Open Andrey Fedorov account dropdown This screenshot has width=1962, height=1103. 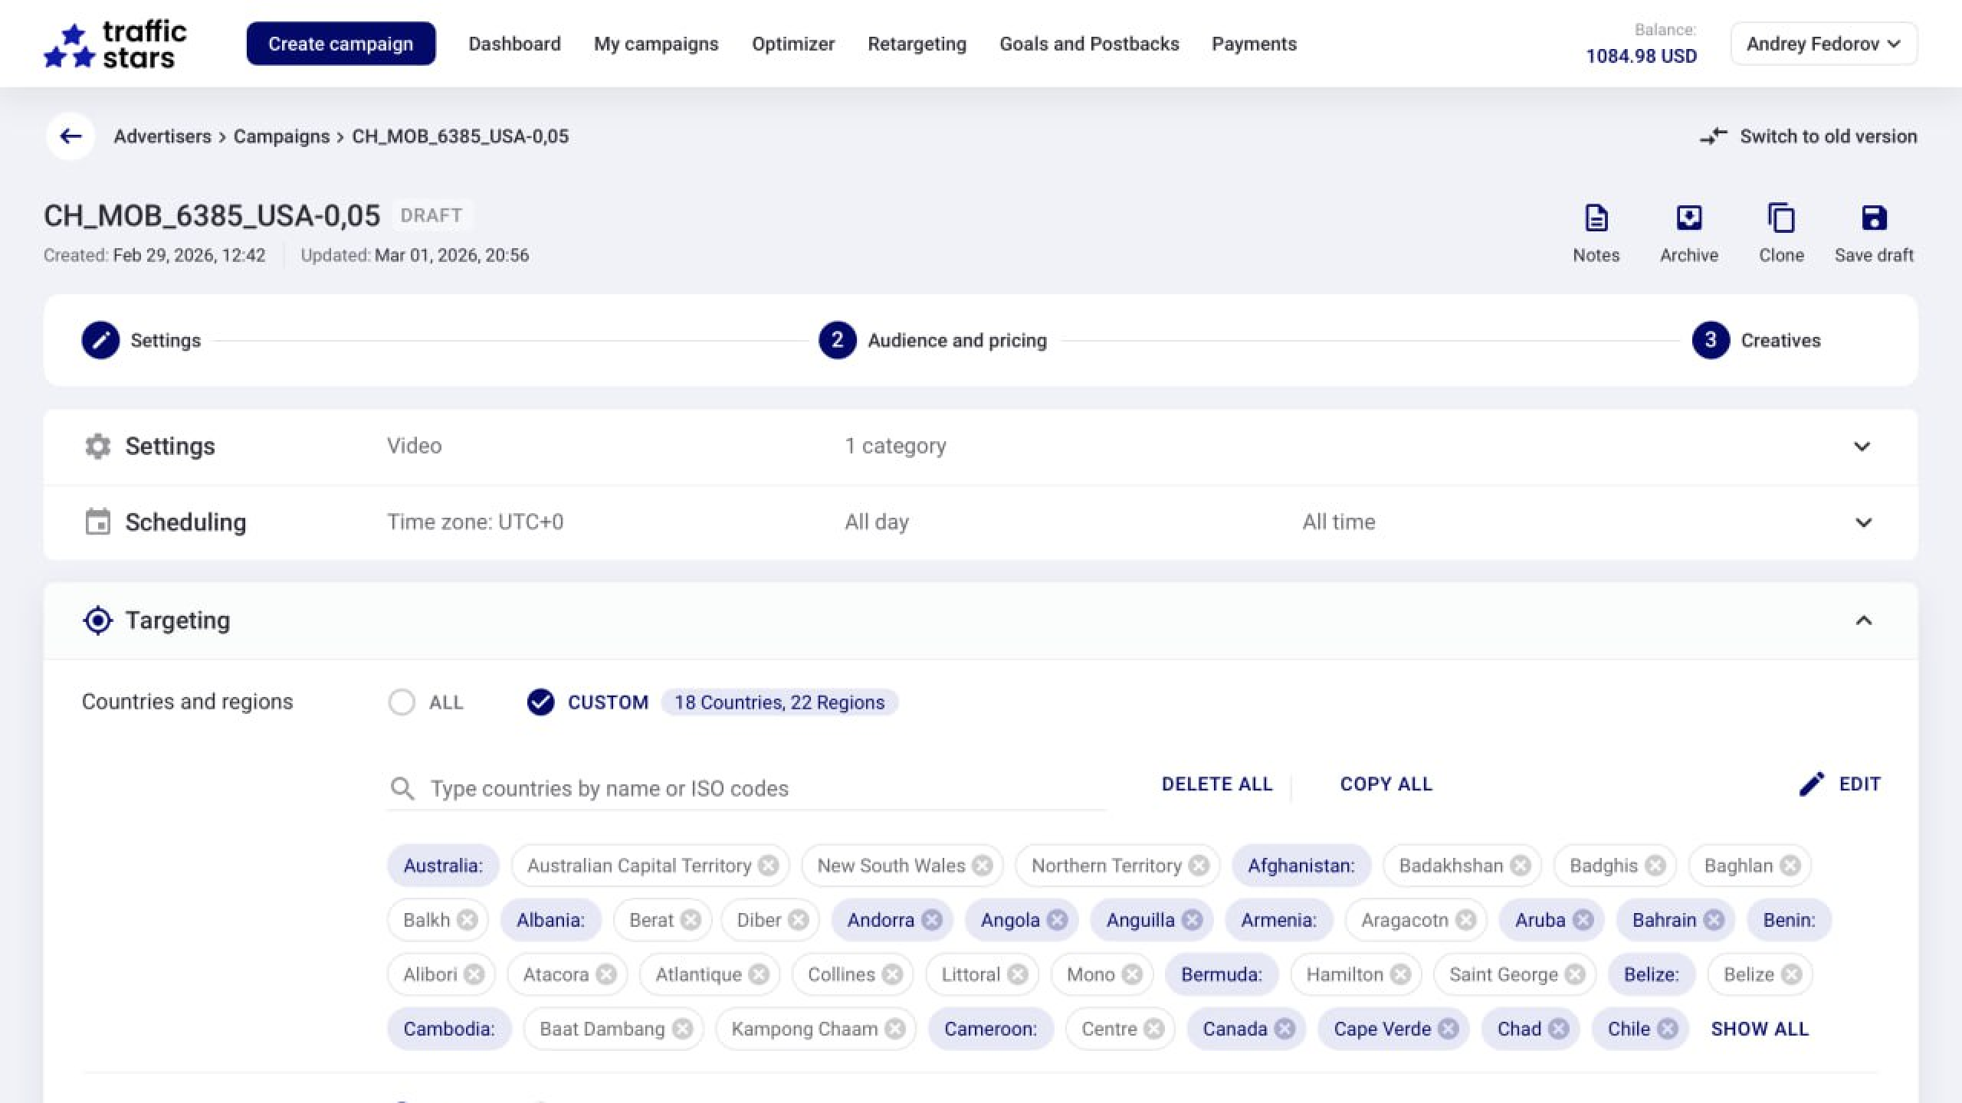coord(1823,44)
